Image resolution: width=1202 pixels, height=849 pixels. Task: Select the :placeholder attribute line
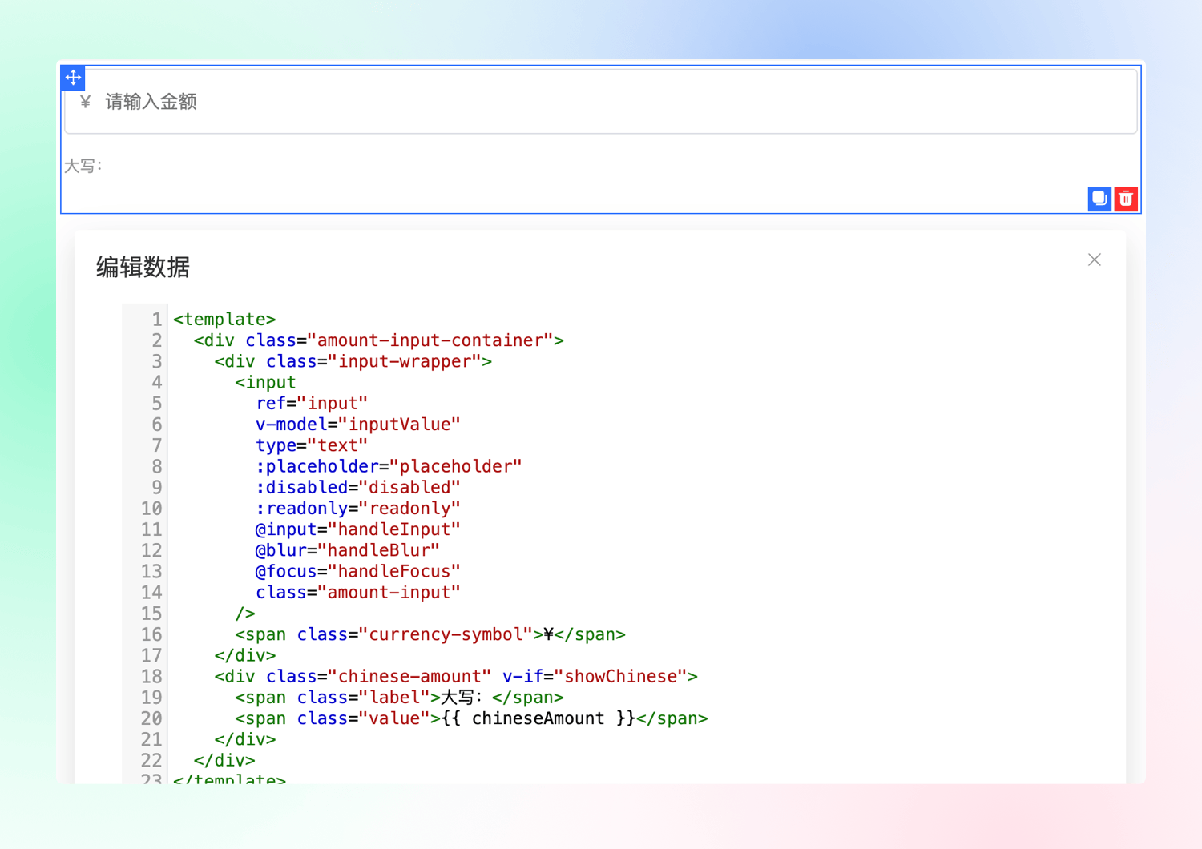(x=389, y=466)
